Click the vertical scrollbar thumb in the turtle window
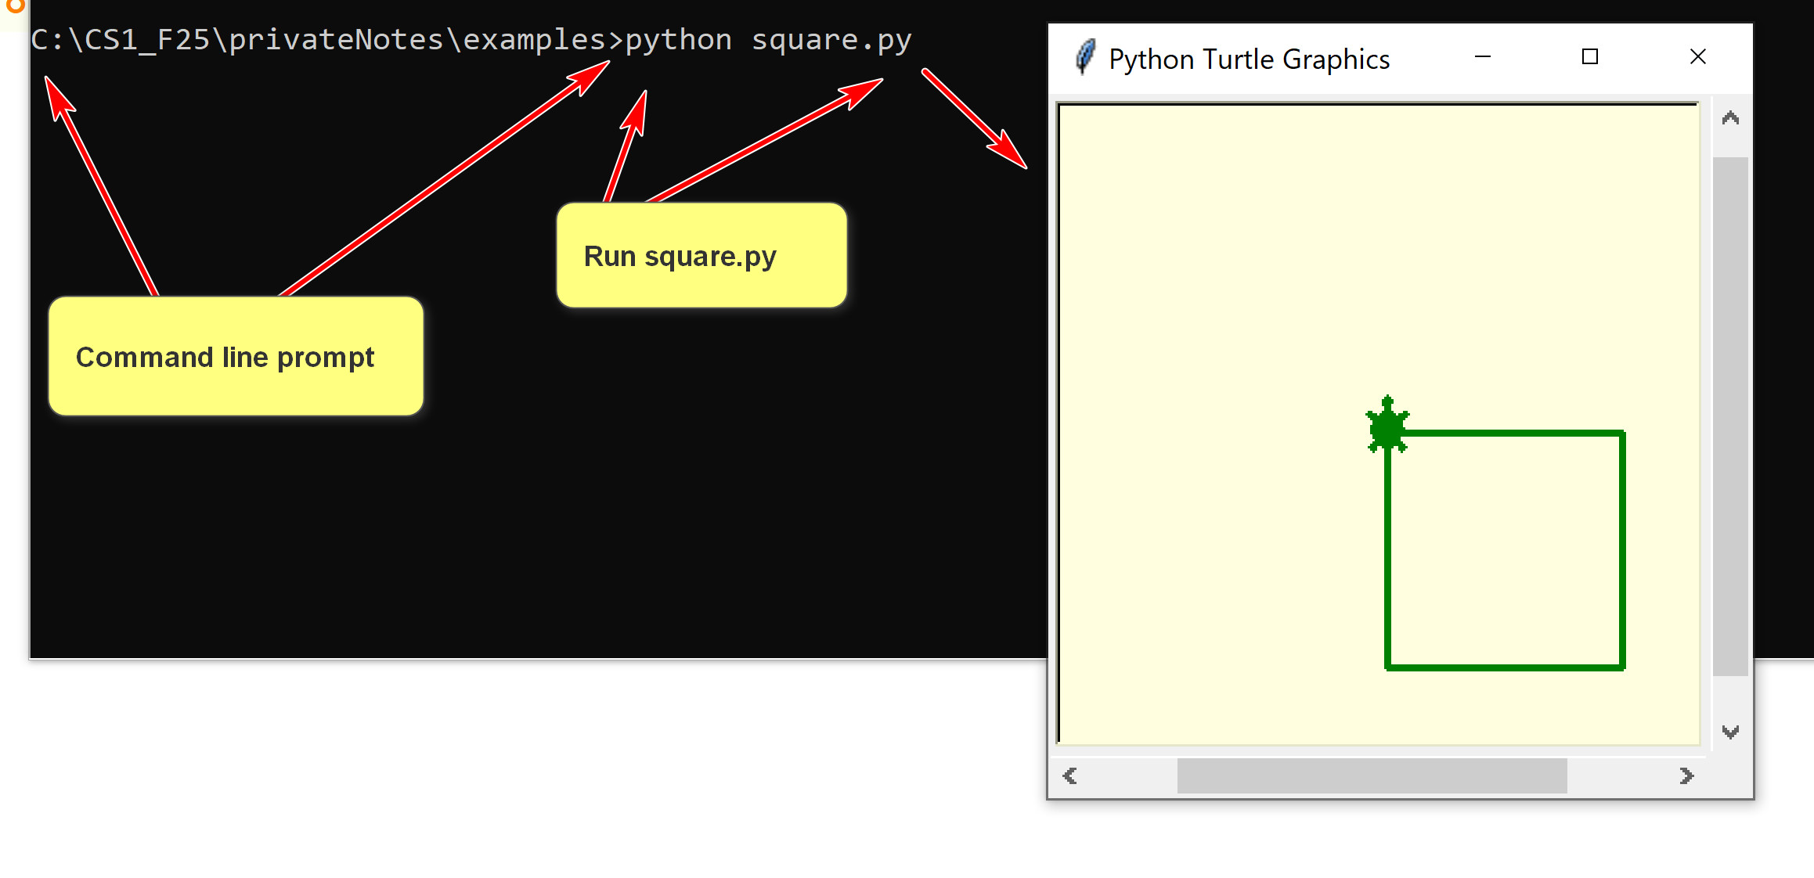The width and height of the screenshot is (1814, 878). click(1730, 415)
